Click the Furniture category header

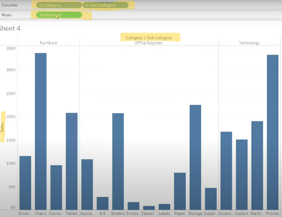48,43
